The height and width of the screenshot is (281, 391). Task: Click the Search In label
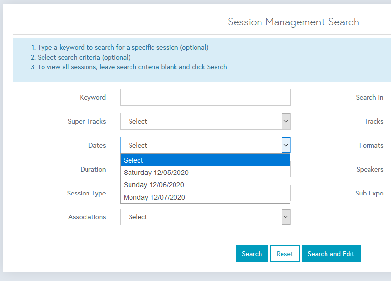click(369, 97)
